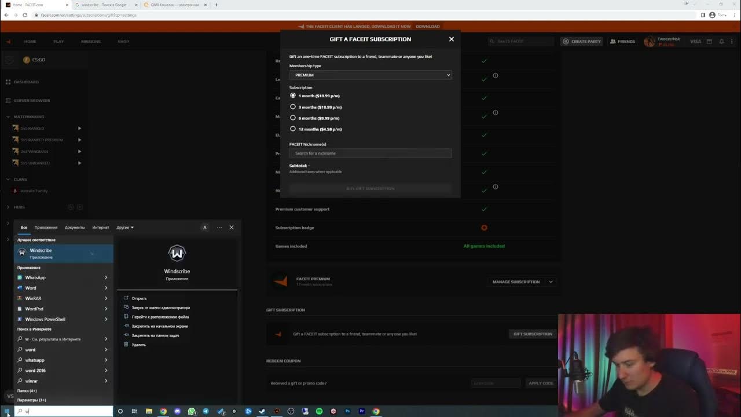Open File Explorer from the taskbar
741x417 pixels.
click(149, 412)
